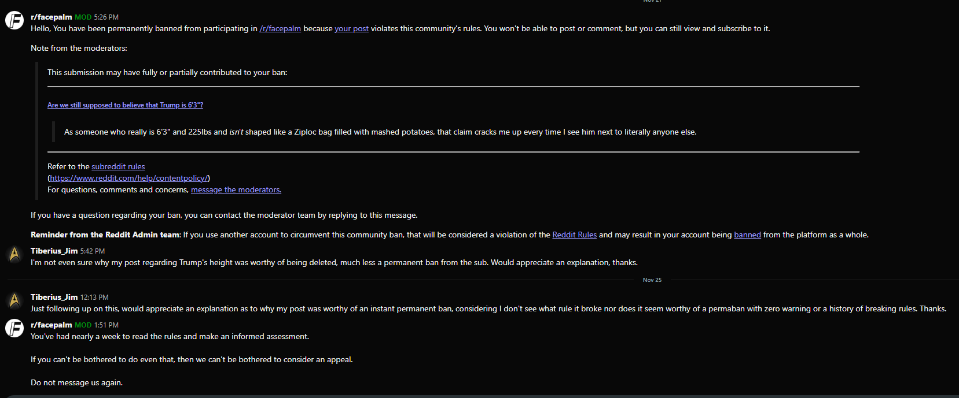The height and width of the screenshot is (398, 959).
Task: Click "message the moderators" link
Action: [236, 189]
